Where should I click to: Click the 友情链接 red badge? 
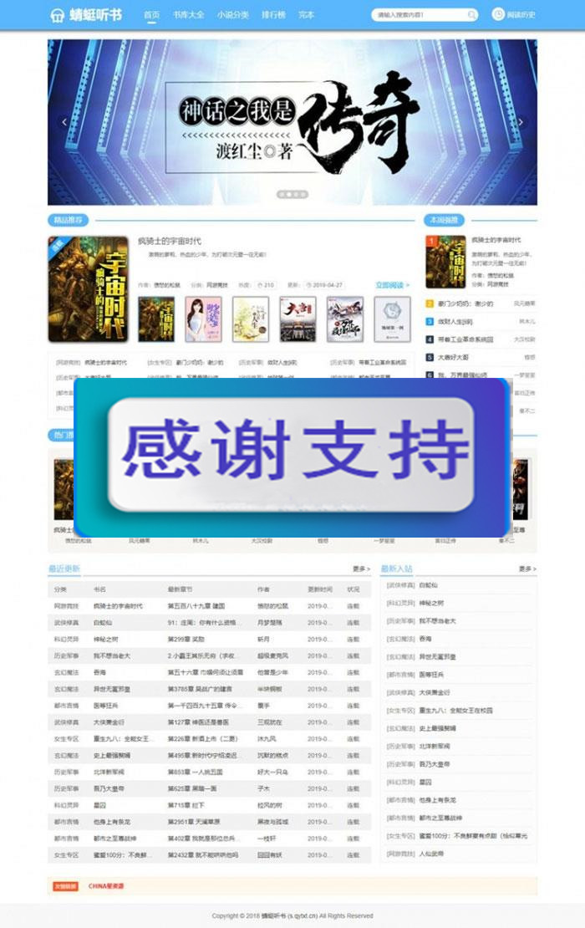[65, 886]
